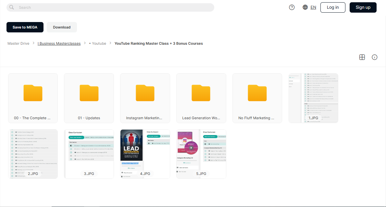Open the Lead Generation Workshop folder
The width and height of the screenshot is (386, 207).
(x=201, y=98)
